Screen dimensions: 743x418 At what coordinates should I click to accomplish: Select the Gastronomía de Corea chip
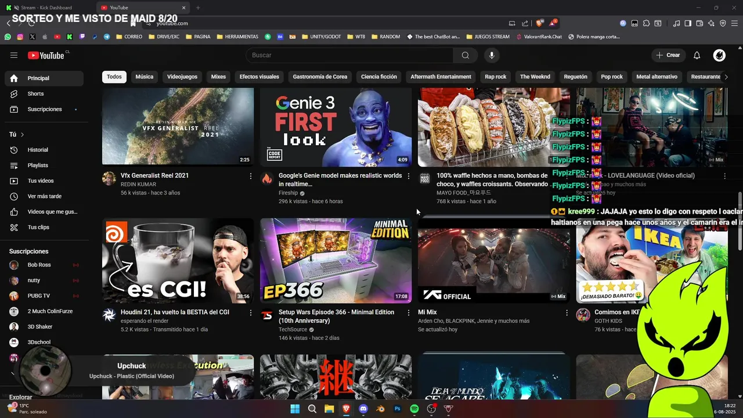point(320,77)
